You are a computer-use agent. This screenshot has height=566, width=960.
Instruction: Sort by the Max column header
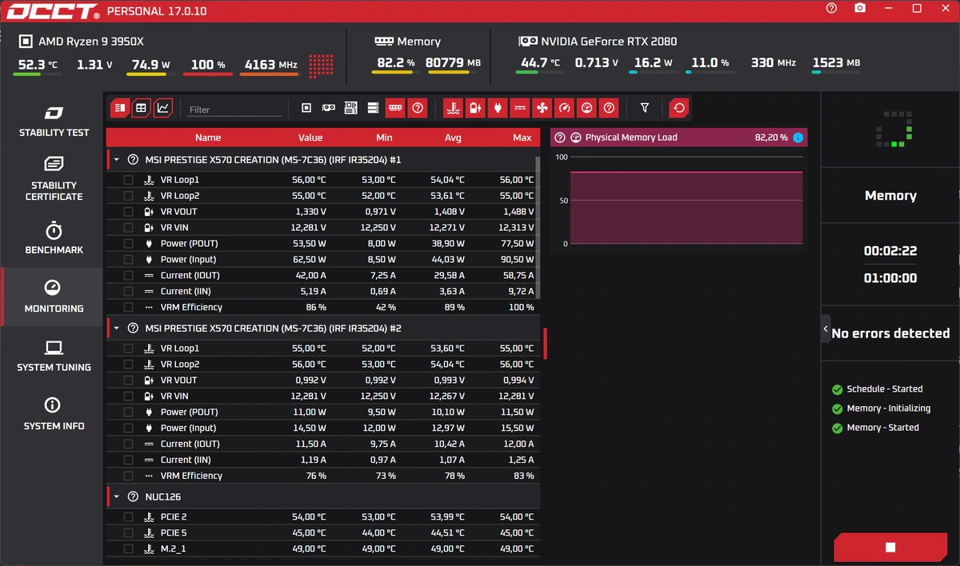[522, 138]
